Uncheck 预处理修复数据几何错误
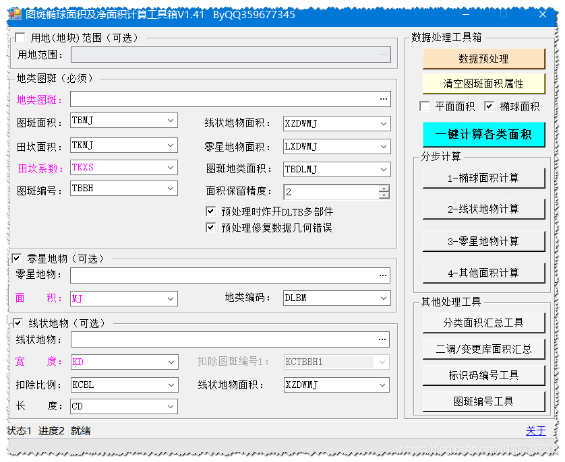Screen dimensions: 565x462 pyautogui.click(x=210, y=228)
